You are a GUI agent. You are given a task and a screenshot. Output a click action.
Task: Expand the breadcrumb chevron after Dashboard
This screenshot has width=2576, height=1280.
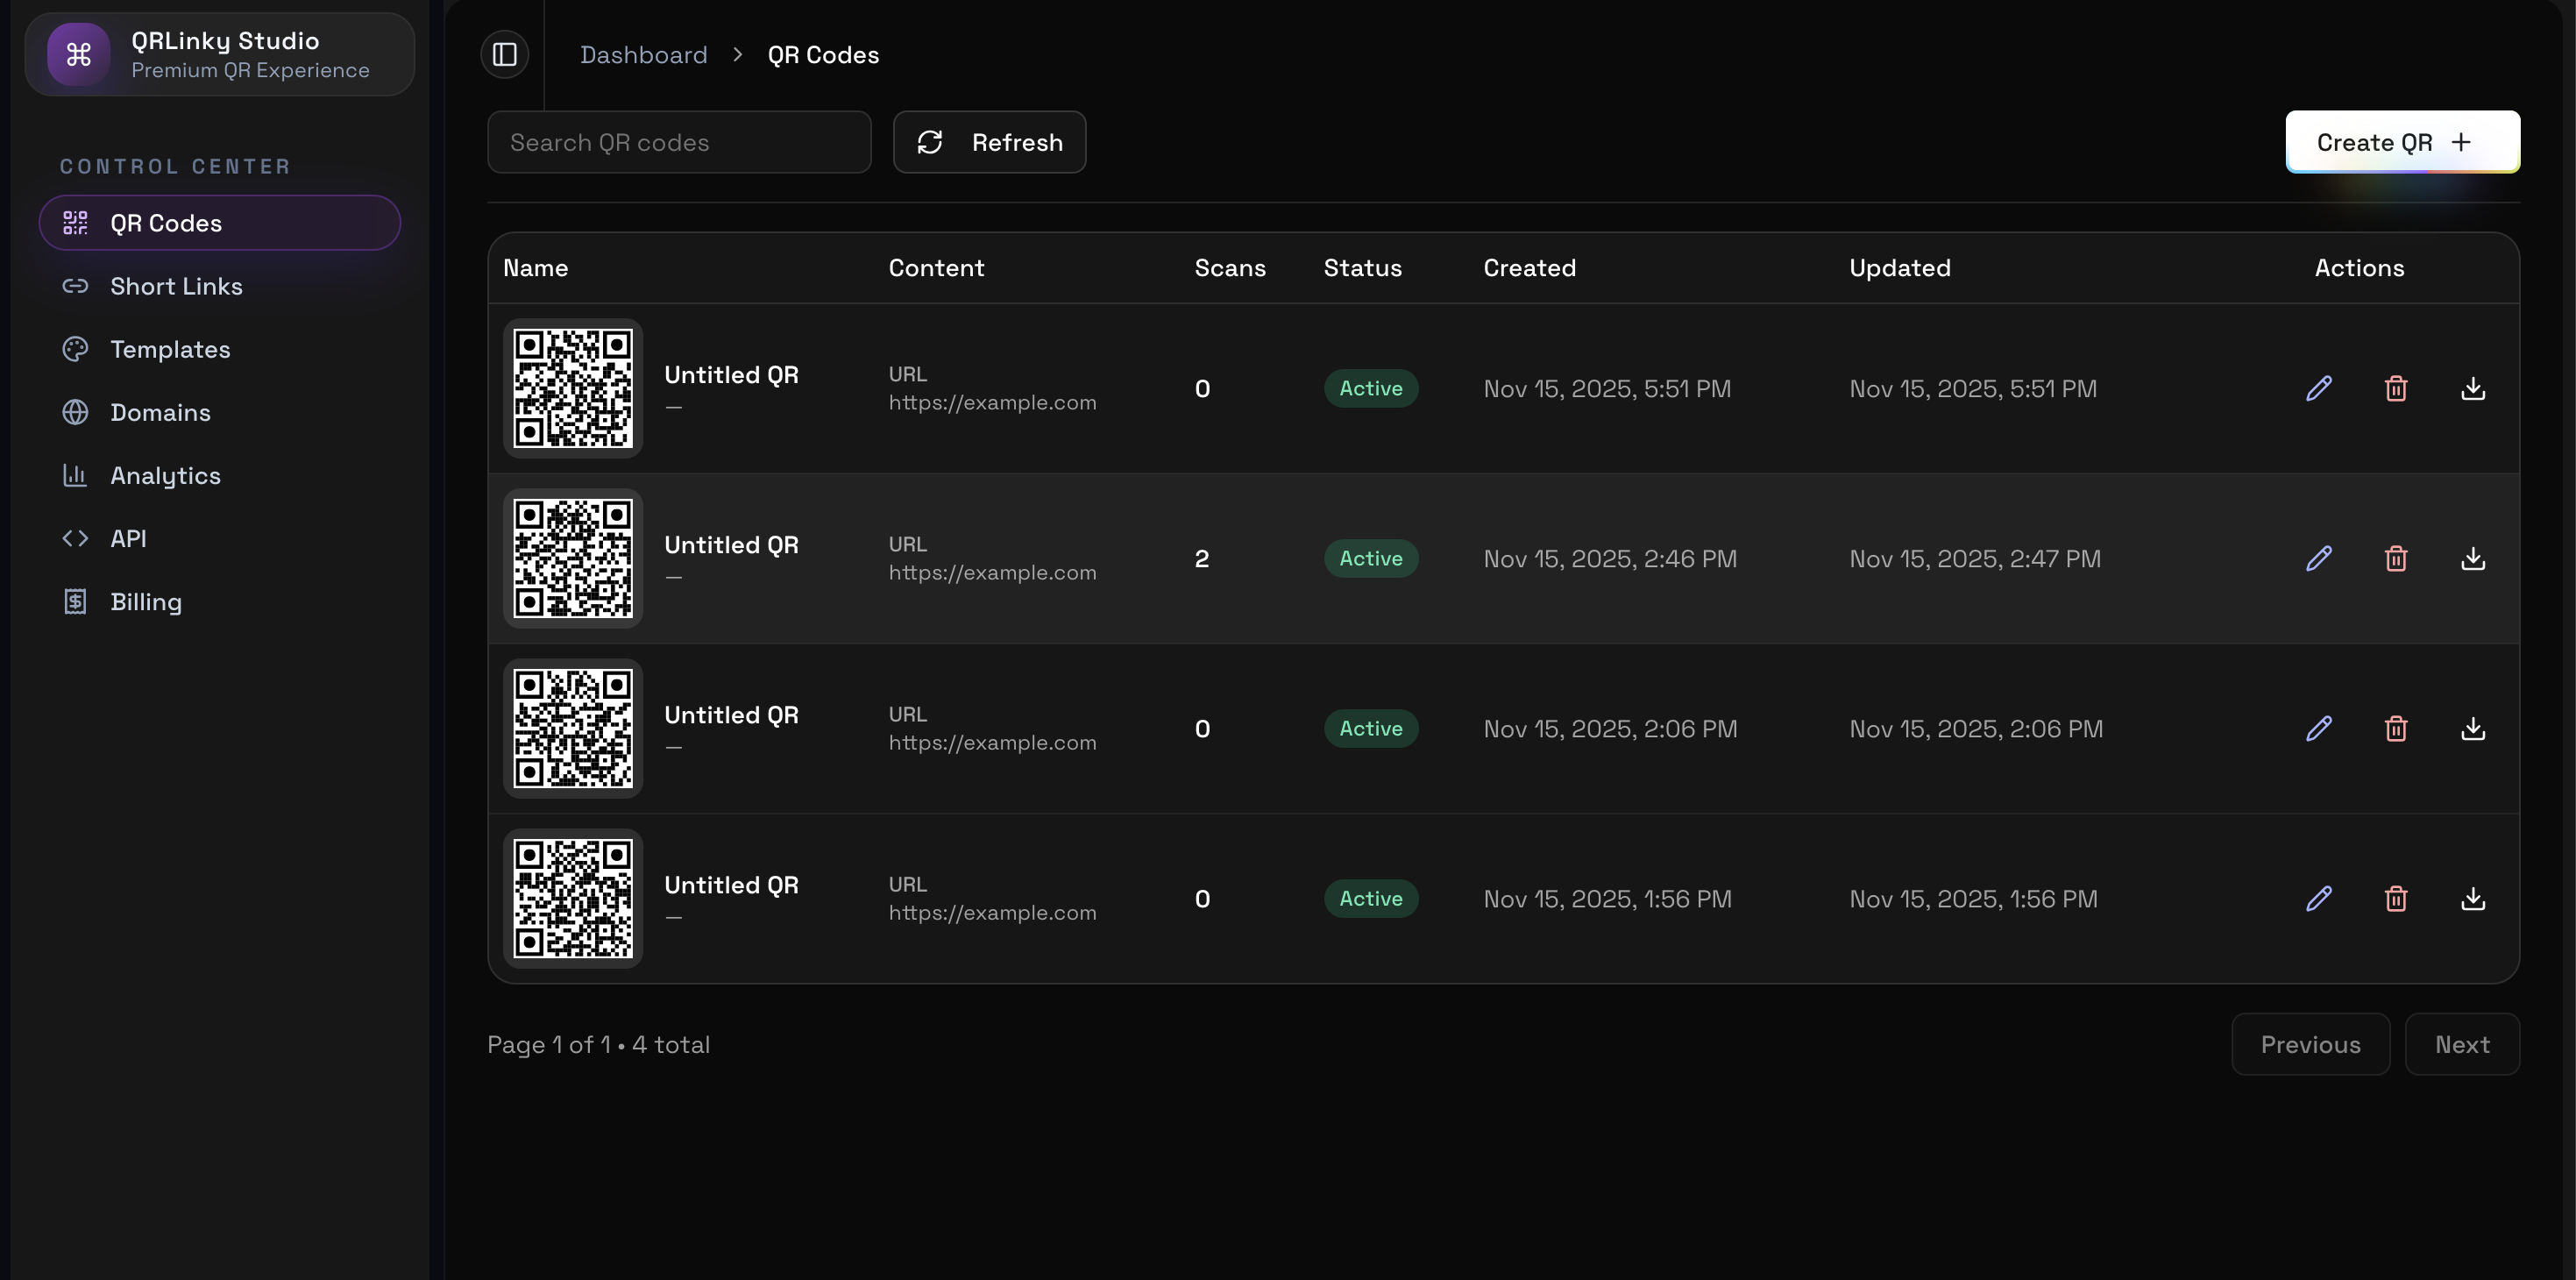[x=737, y=55]
